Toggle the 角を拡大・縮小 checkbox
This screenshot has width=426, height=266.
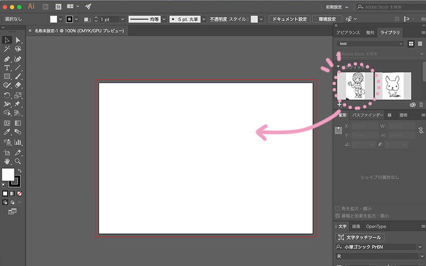click(337, 208)
